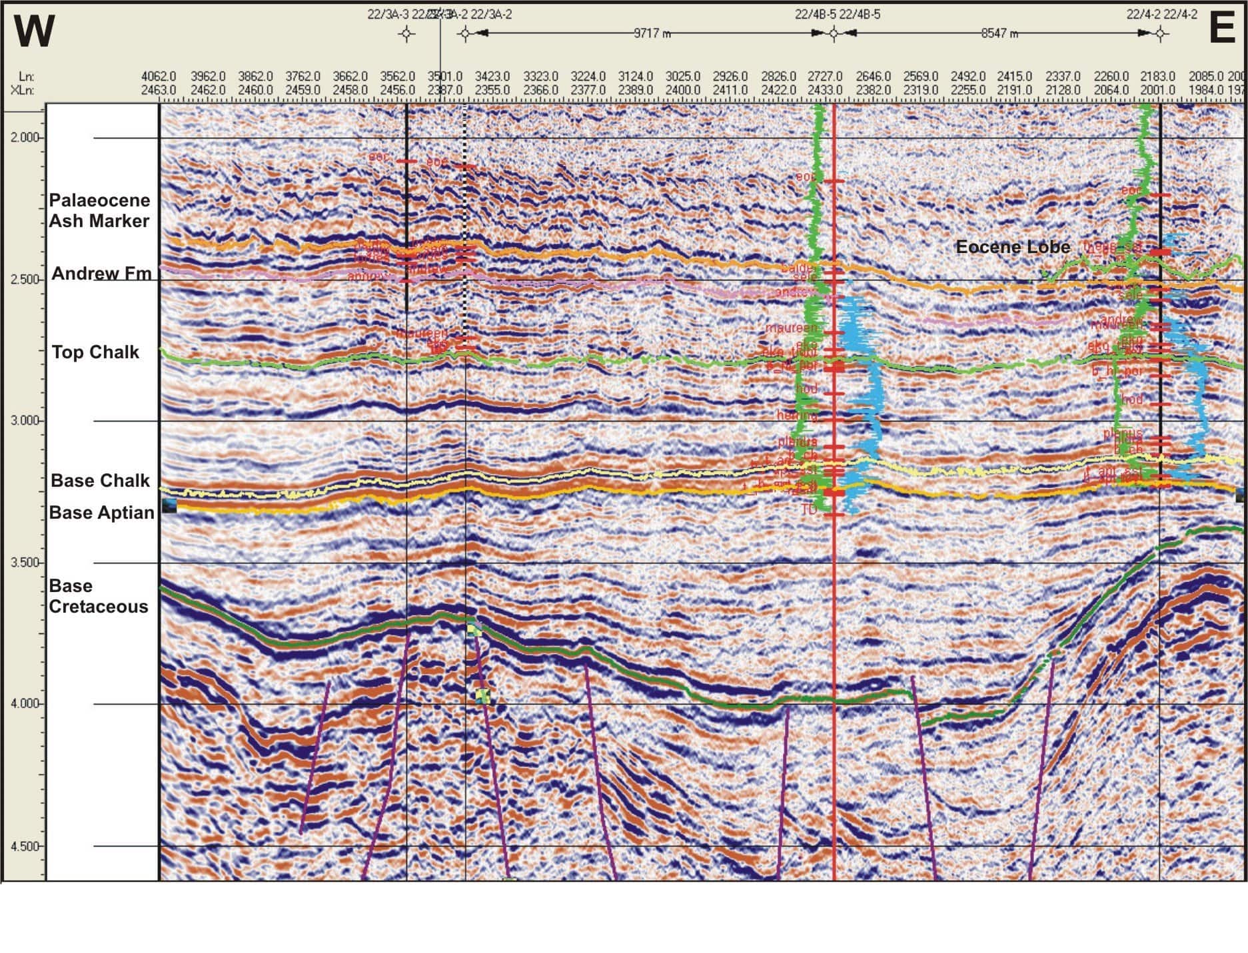This screenshot has height=953, width=1248.
Task: Click the TD marker on well 22/4B-5
Action: click(x=809, y=509)
